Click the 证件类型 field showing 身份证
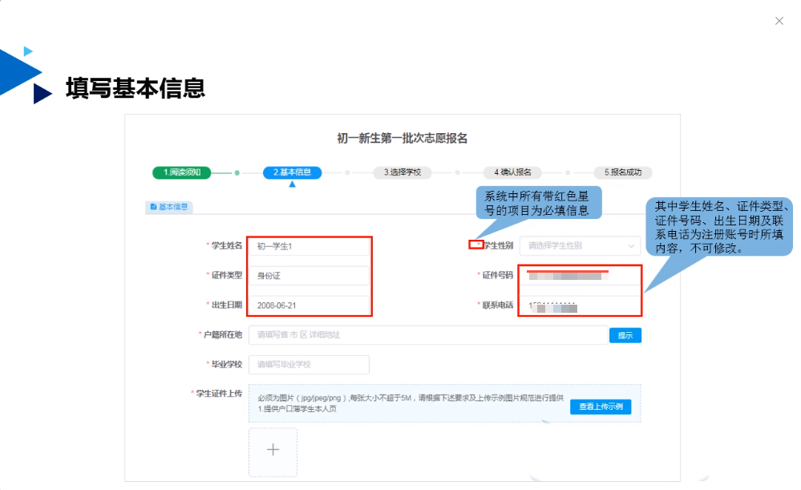Screen dimensions: 801x490 [x=309, y=276]
